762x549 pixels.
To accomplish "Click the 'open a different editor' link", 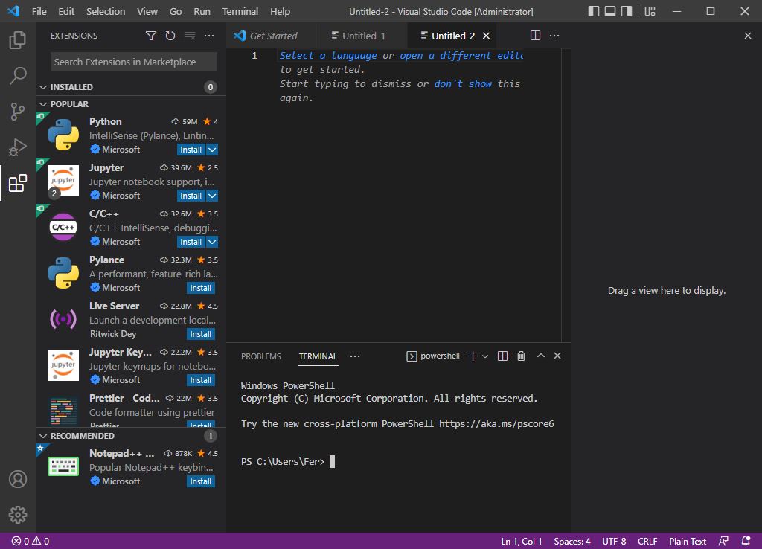I will coord(461,55).
